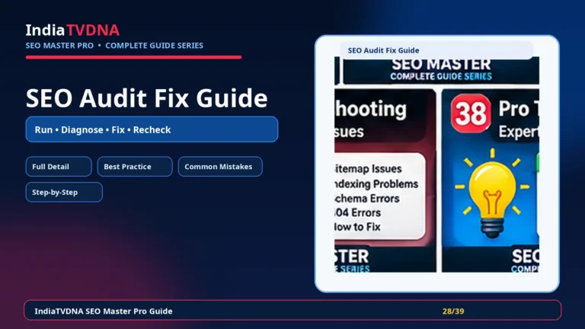The width and height of the screenshot is (585, 329).
Task: Click the red 38 number badge
Action: (471, 113)
